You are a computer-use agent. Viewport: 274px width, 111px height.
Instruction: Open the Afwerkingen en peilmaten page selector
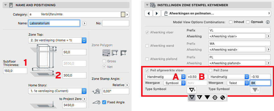point(216,13)
